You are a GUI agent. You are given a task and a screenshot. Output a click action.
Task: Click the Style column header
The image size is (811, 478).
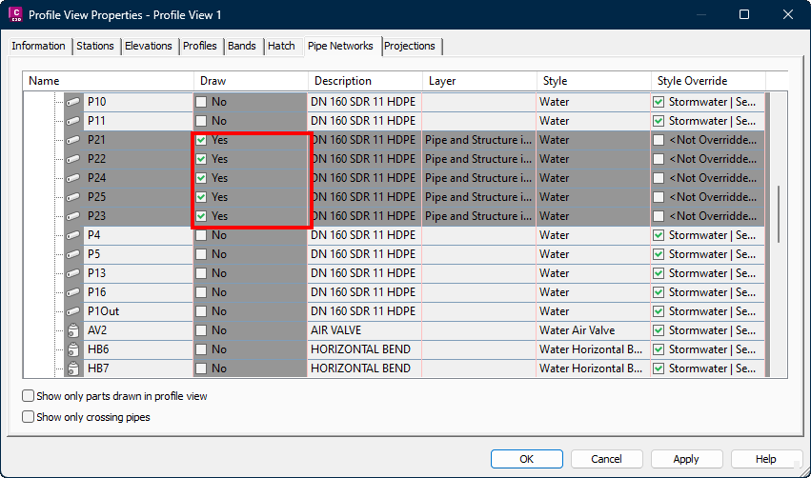594,81
